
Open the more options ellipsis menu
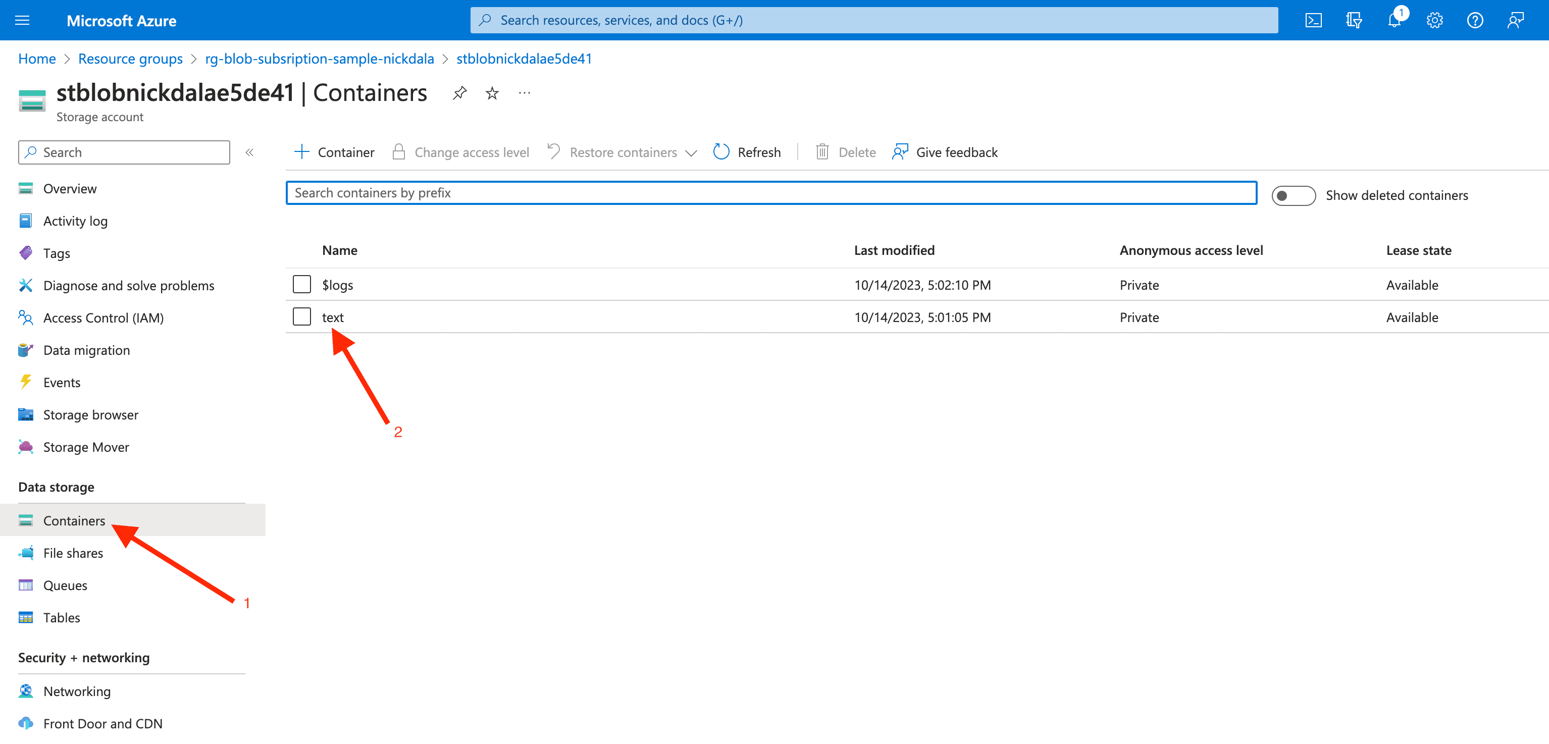pos(525,93)
